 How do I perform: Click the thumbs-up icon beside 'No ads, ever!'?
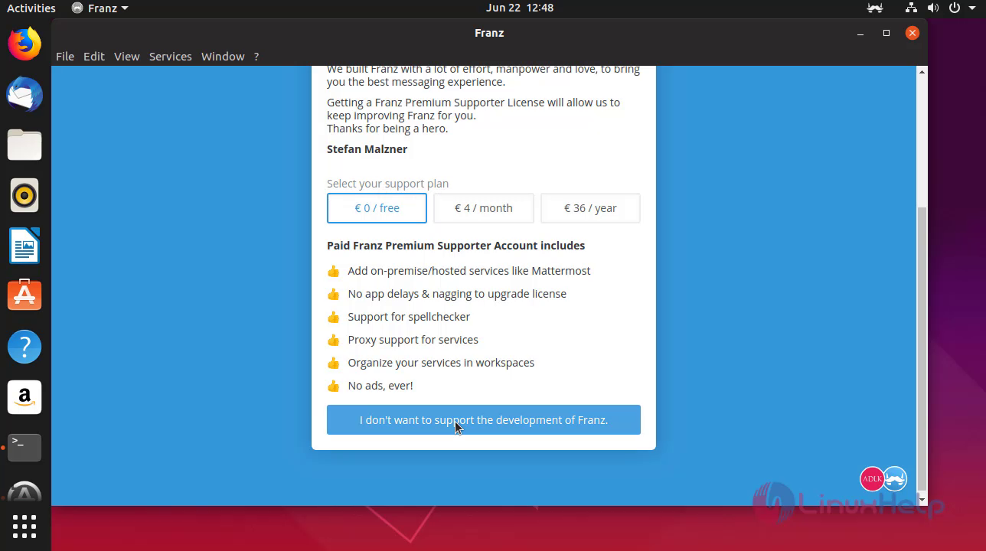click(333, 386)
